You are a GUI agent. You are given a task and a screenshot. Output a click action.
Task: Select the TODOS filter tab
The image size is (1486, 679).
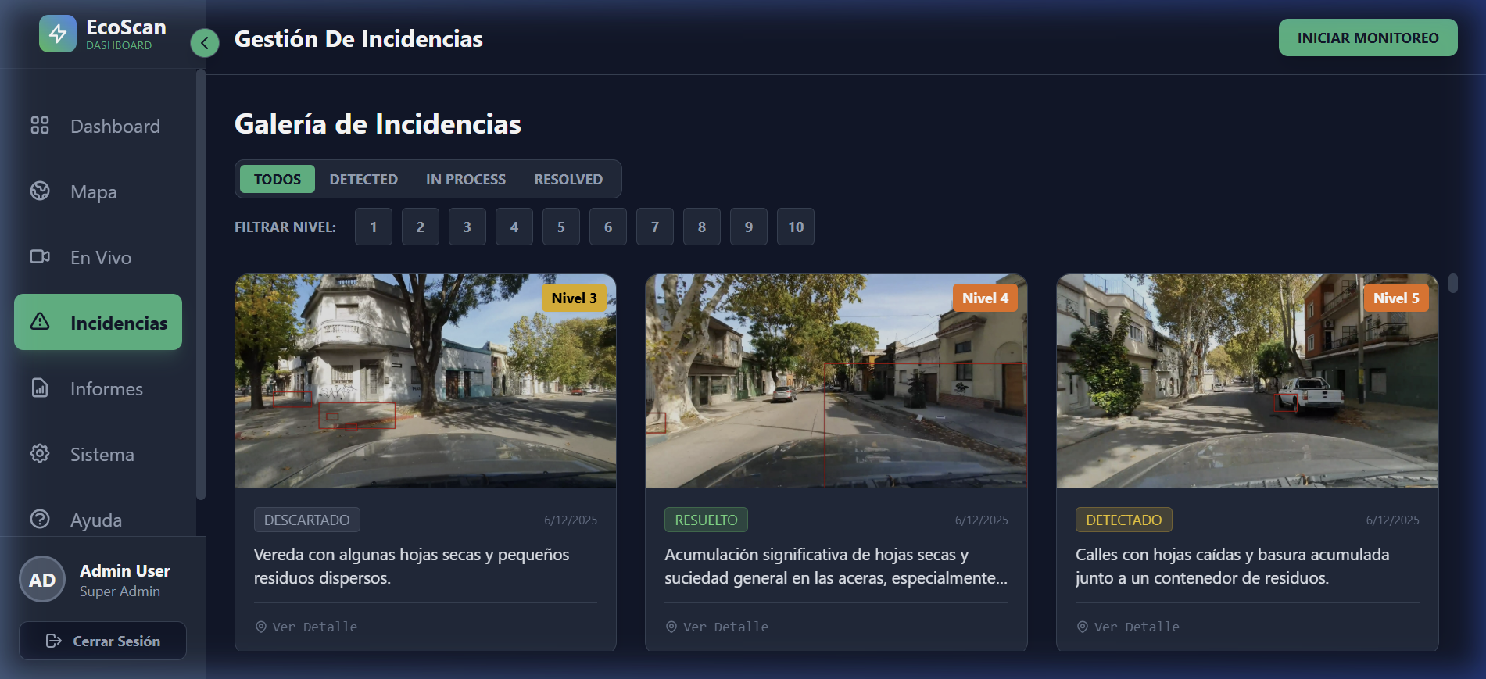[x=278, y=179]
